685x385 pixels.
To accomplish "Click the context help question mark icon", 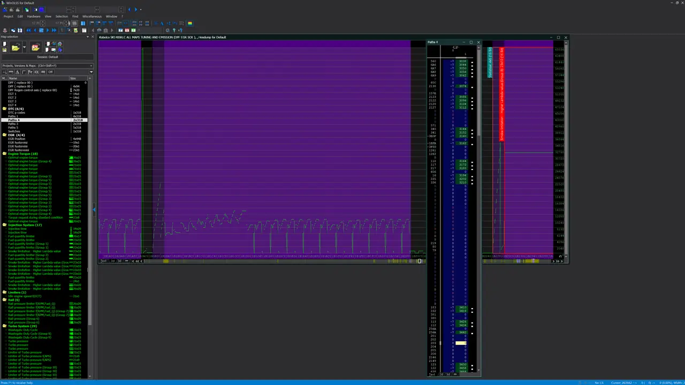I will coord(180,30).
